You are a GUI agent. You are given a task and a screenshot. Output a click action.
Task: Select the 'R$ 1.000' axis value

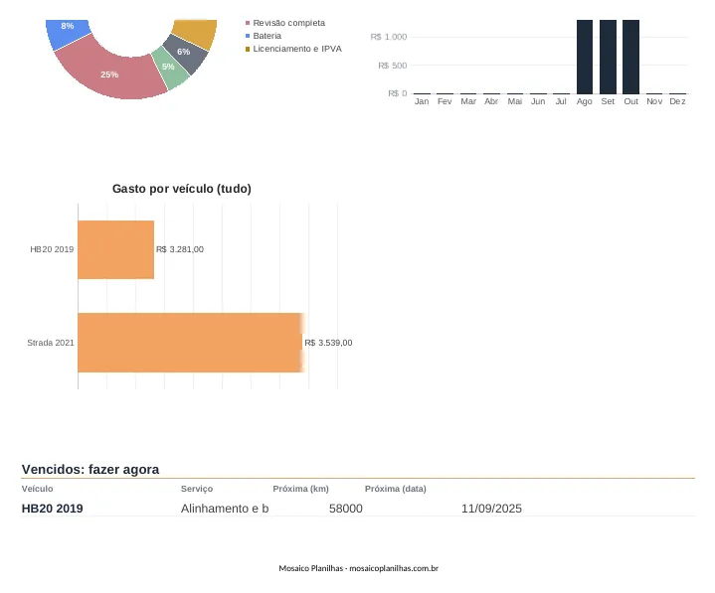(389, 37)
